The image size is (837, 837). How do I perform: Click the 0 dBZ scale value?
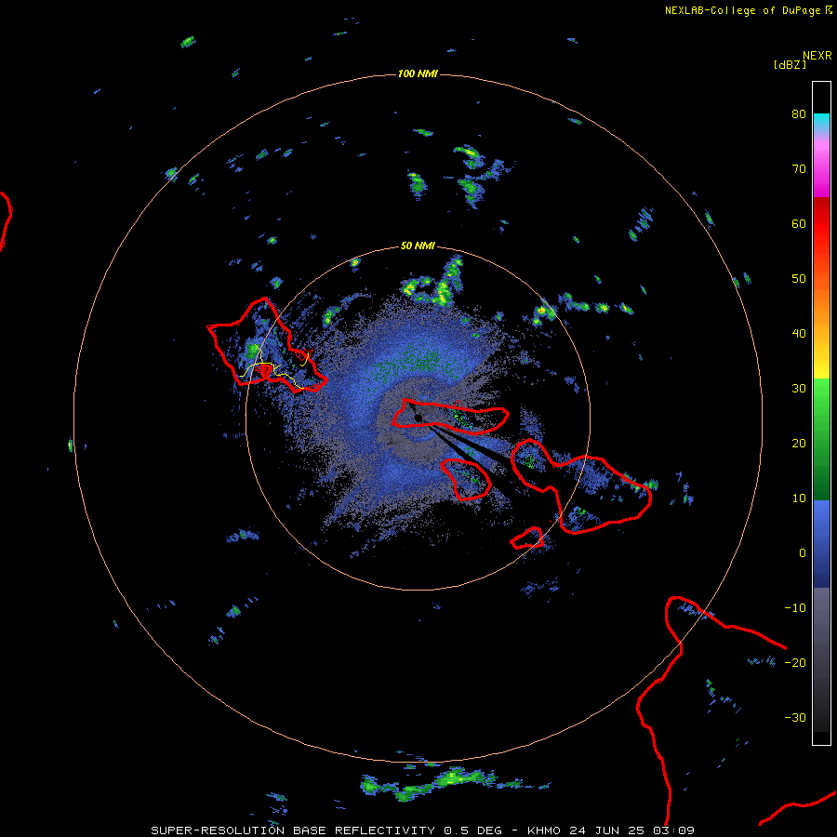(803, 553)
